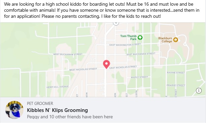Open the Kibbles N' Klips Grooming page link
Viewport: 206px width, 123px height.
tap(57, 110)
